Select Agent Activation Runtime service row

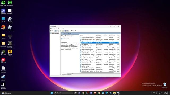click(99, 41)
